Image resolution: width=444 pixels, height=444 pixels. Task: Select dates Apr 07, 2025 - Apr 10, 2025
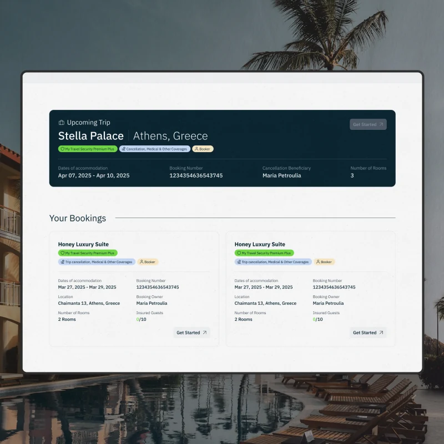click(x=94, y=175)
